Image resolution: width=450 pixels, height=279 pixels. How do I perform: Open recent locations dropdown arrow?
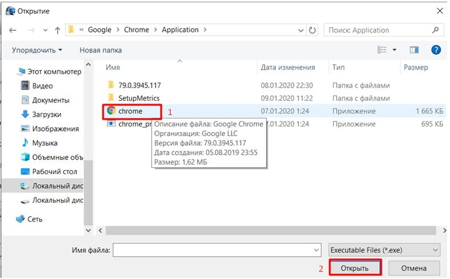(45, 30)
